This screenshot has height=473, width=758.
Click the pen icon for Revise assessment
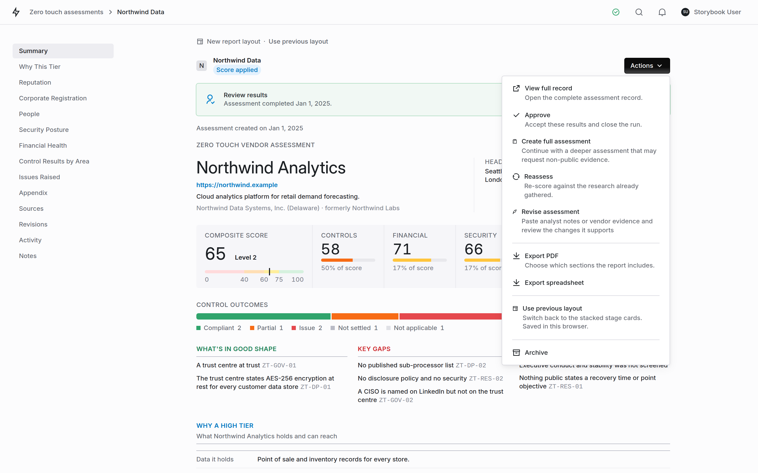515,212
